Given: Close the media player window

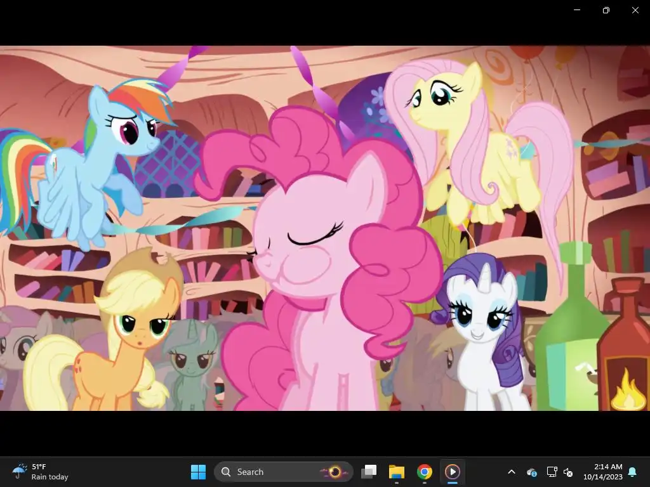Looking at the screenshot, I should [635, 10].
